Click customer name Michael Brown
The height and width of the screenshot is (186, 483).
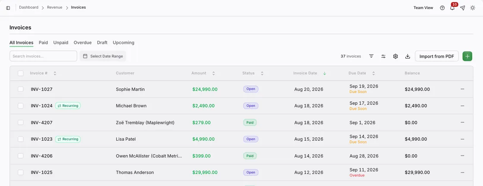click(x=131, y=106)
